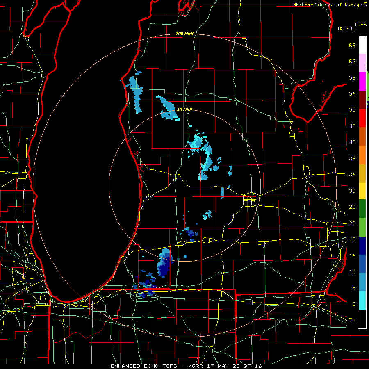This screenshot has height=369, width=369.
Task: Click the legend value "46"
Action: coord(352,126)
